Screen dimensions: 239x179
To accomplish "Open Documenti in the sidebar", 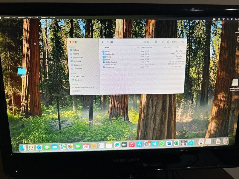I will tap(77, 65).
